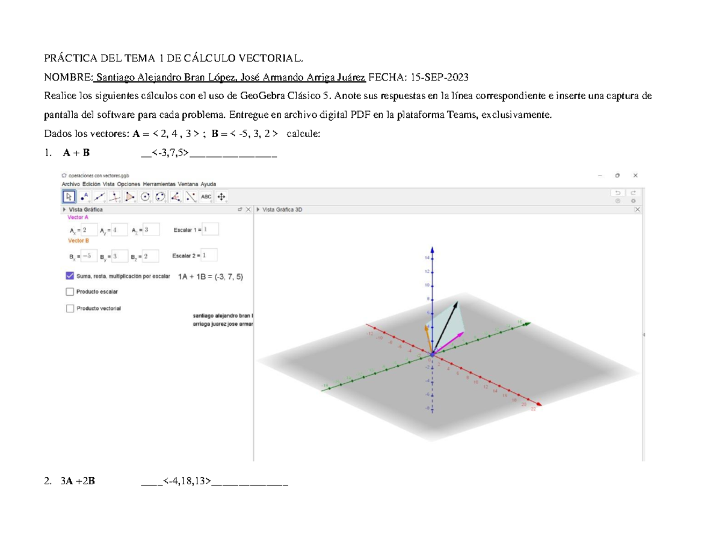The width and height of the screenshot is (722, 557).
Task: Select the Polygon tool
Action: pos(131,196)
